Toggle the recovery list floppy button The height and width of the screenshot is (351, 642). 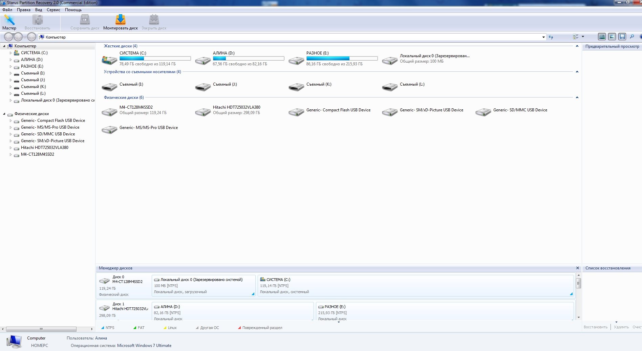622,37
